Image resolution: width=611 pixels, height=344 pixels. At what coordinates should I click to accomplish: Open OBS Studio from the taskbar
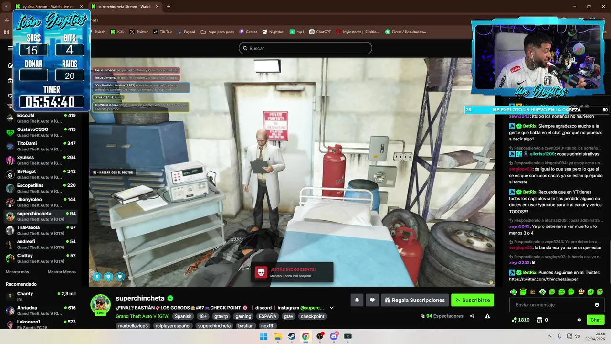320,336
